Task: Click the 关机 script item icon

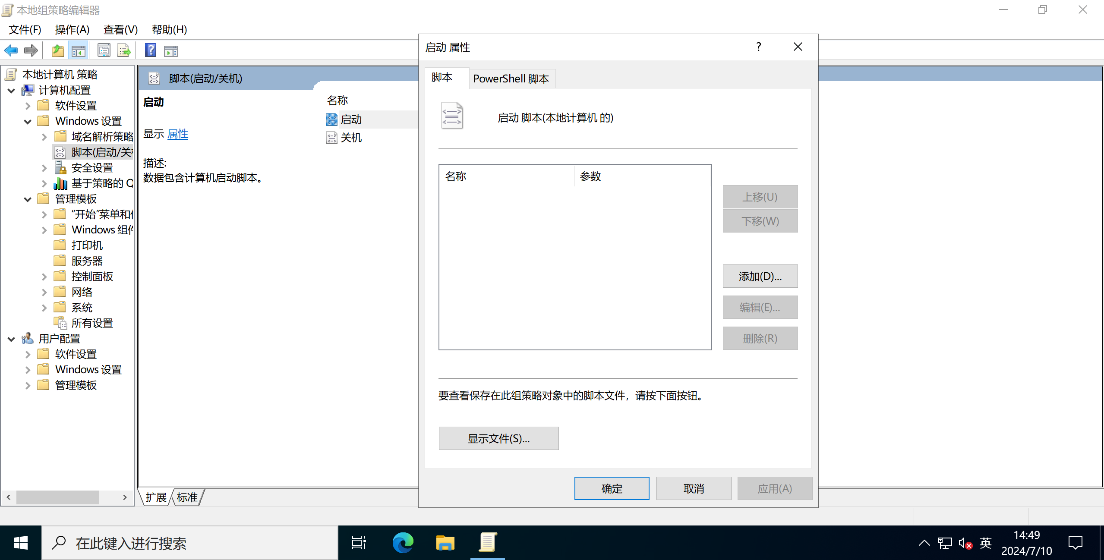Action: point(331,138)
